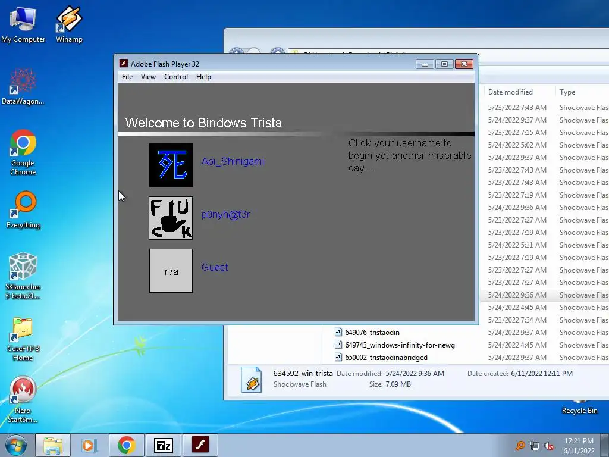Image resolution: width=609 pixels, height=457 pixels.
Task: Close the Adobe Flash Player window
Action: click(464, 64)
